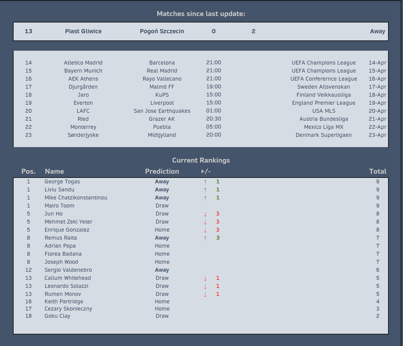Click the Grazer AK team name

(162, 119)
